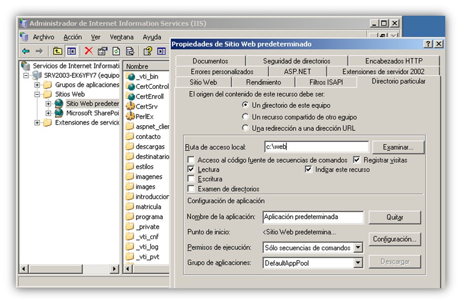Click list pane scrollbar left arrow

[128, 268]
